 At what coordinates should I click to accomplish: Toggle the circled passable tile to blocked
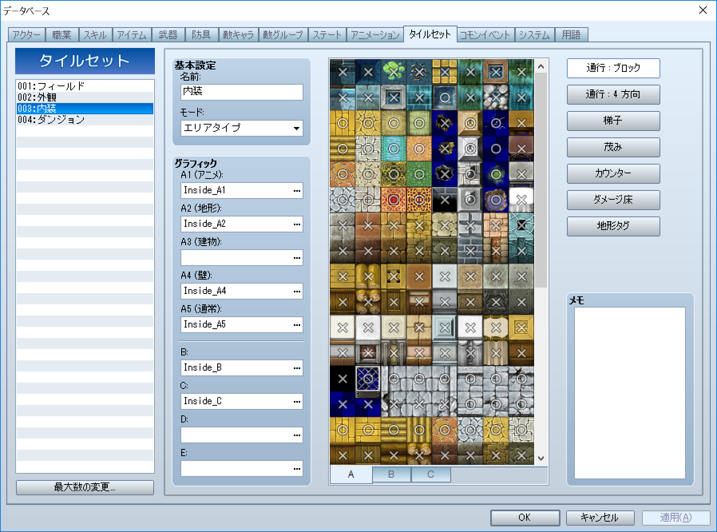pos(444,97)
